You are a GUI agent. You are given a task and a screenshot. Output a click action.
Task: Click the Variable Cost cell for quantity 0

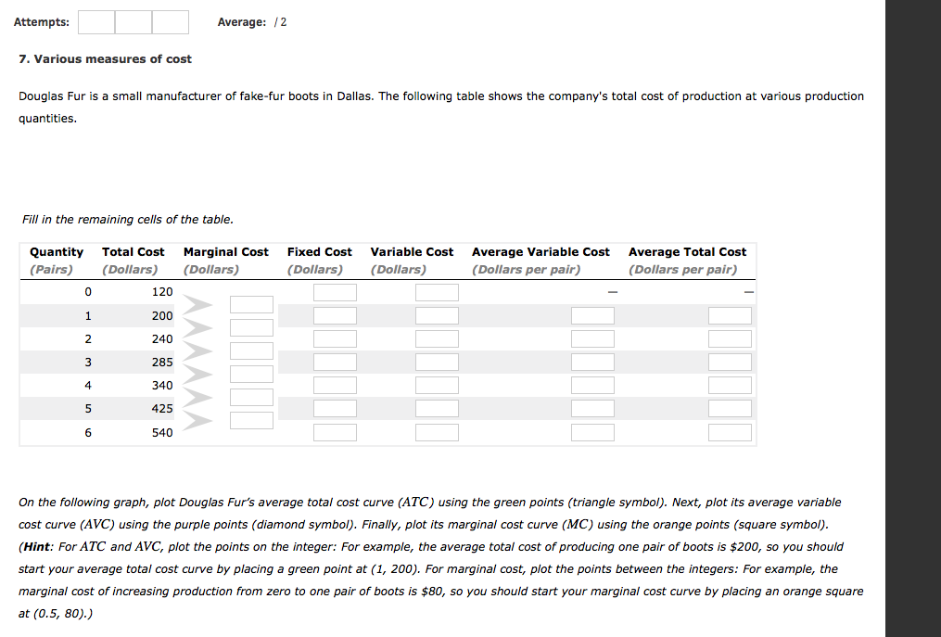[437, 292]
